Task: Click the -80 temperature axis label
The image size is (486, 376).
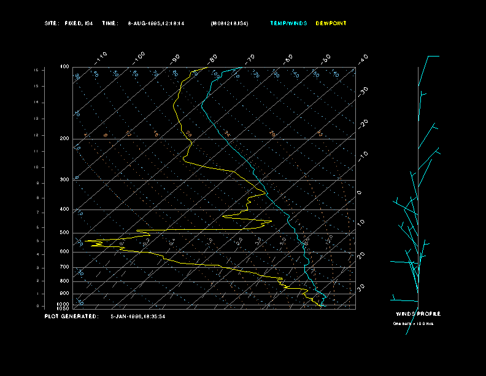Action: click(212, 59)
